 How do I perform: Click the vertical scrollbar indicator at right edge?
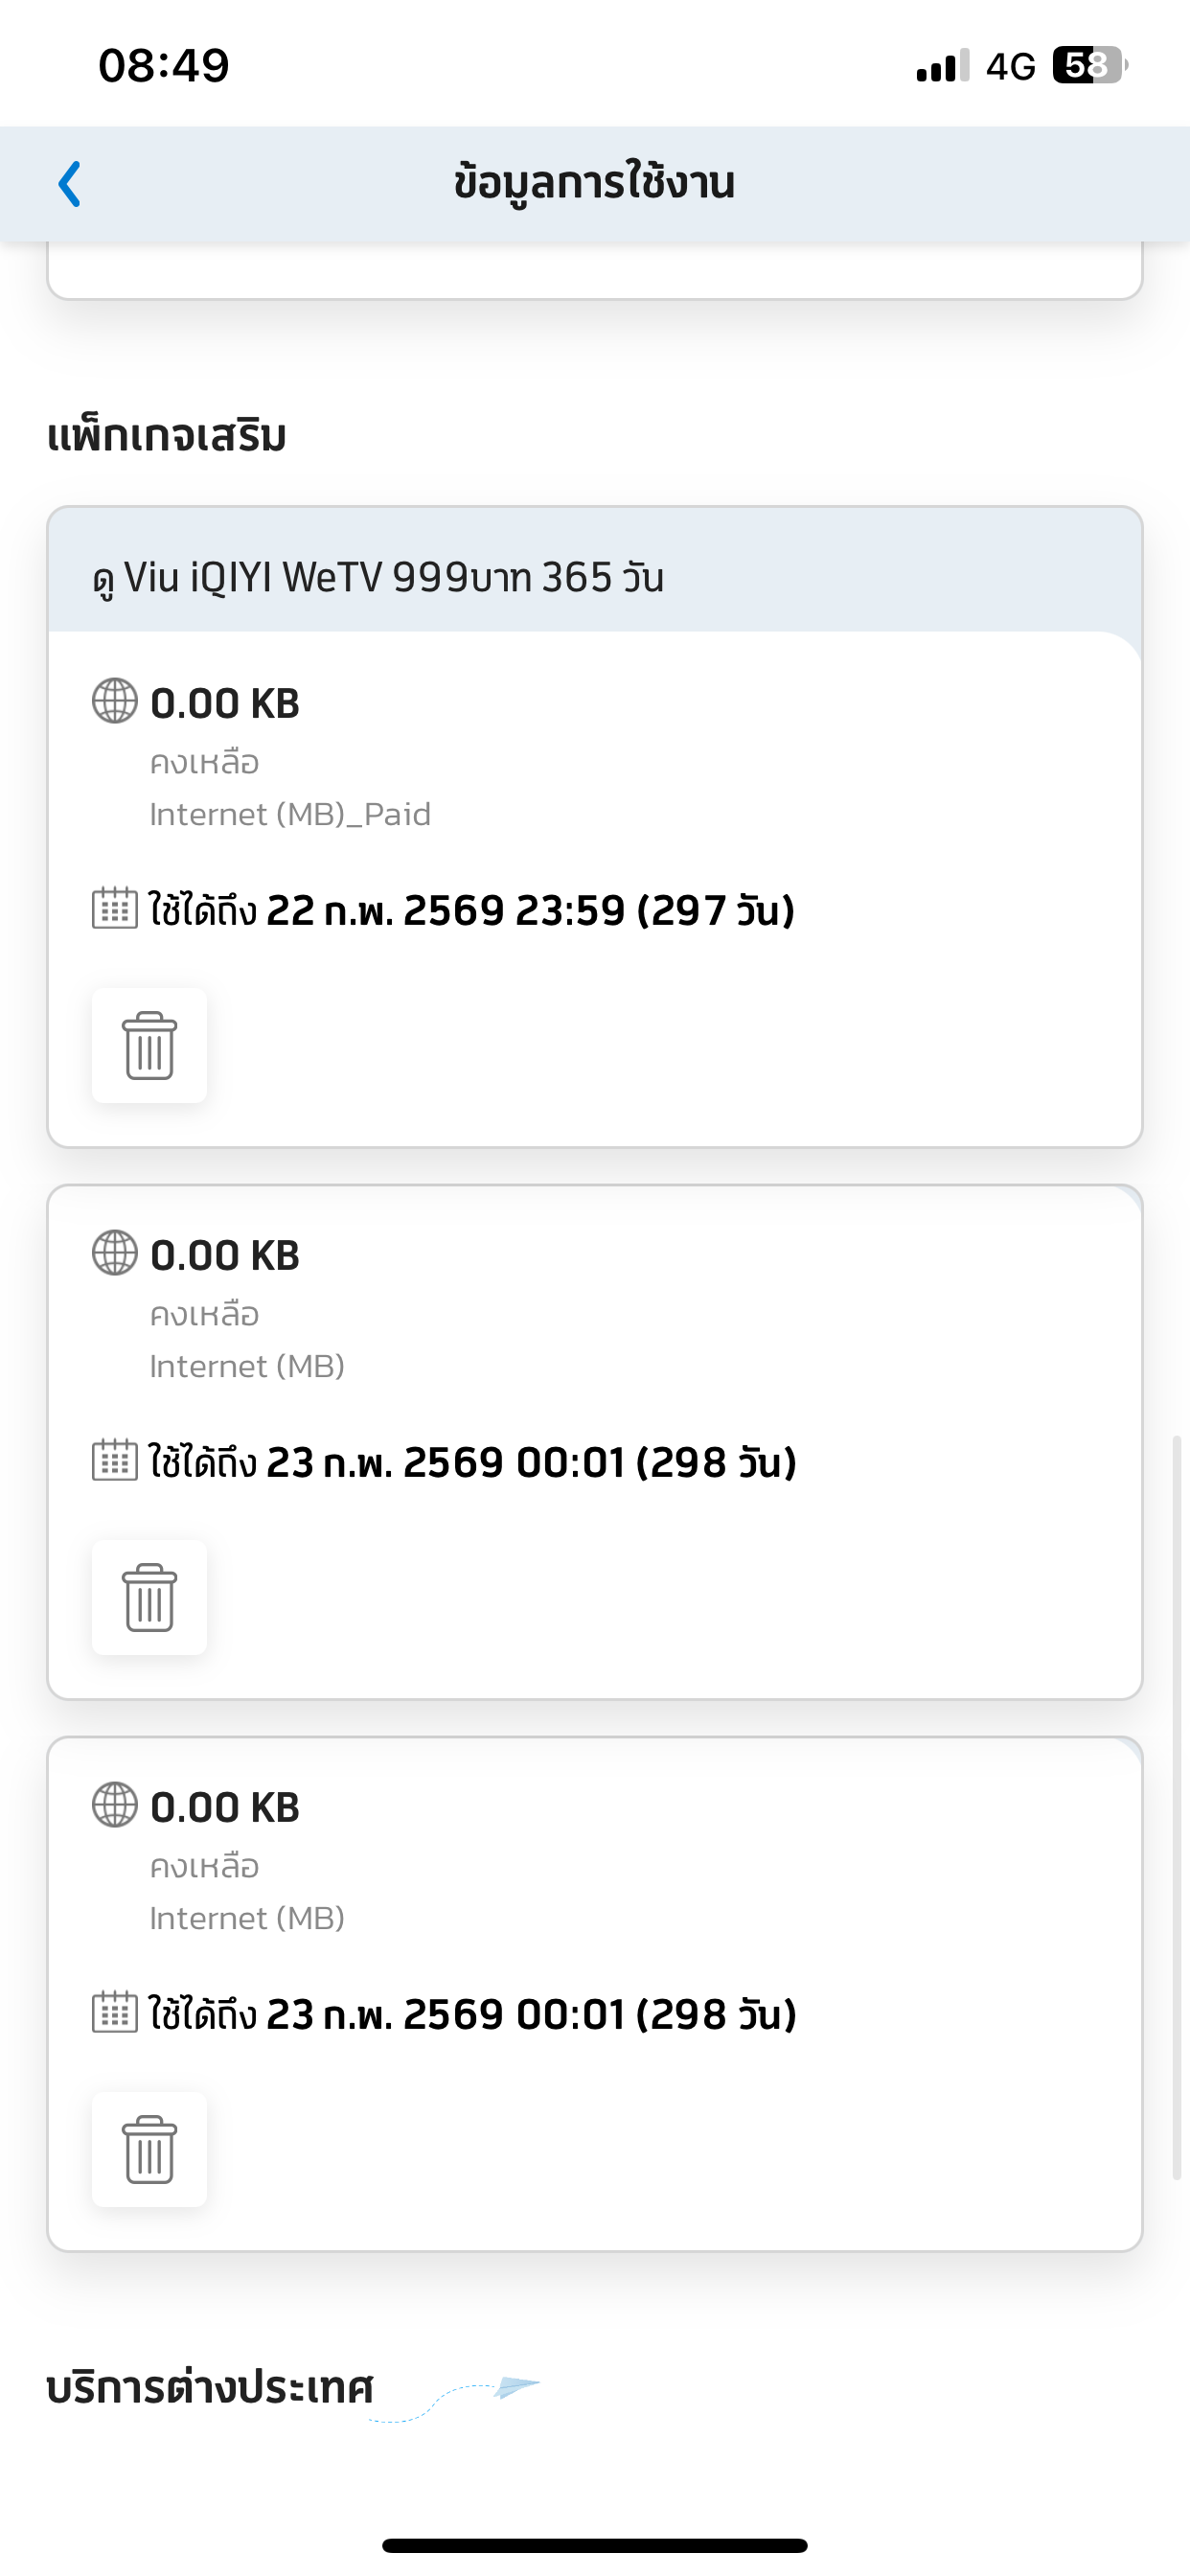pos(1177,1807)
